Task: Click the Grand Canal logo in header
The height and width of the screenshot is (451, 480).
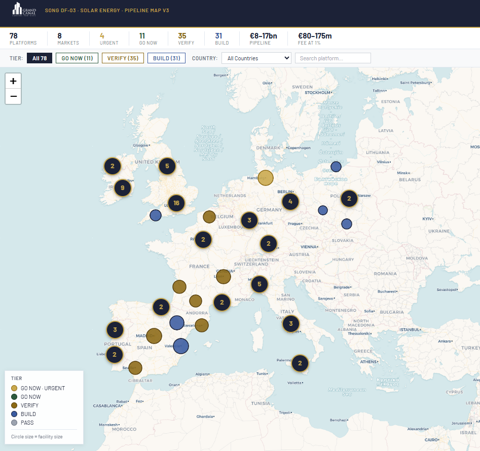Action: 24,10
